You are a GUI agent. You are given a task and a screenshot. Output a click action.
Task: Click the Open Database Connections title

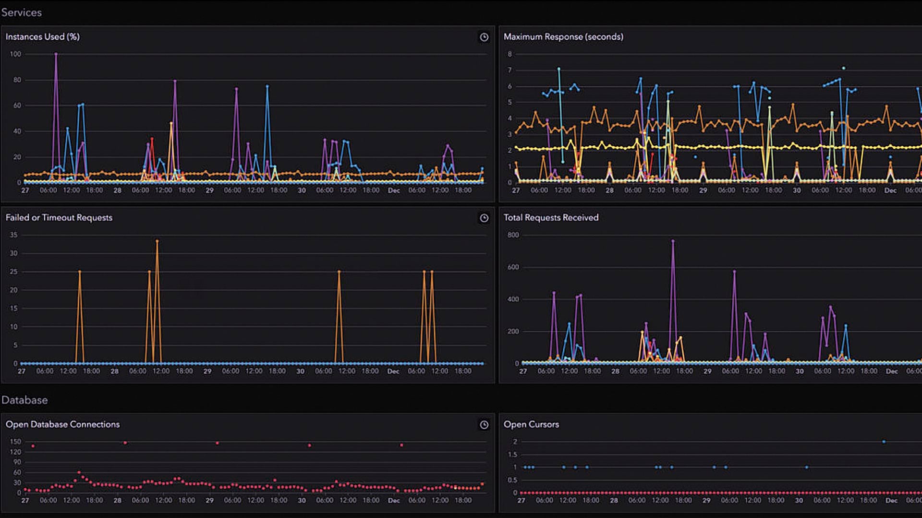62,424
